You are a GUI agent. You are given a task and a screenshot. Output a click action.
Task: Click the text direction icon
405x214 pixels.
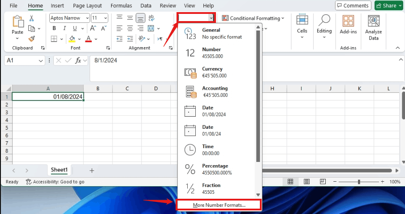pos(160,39)
